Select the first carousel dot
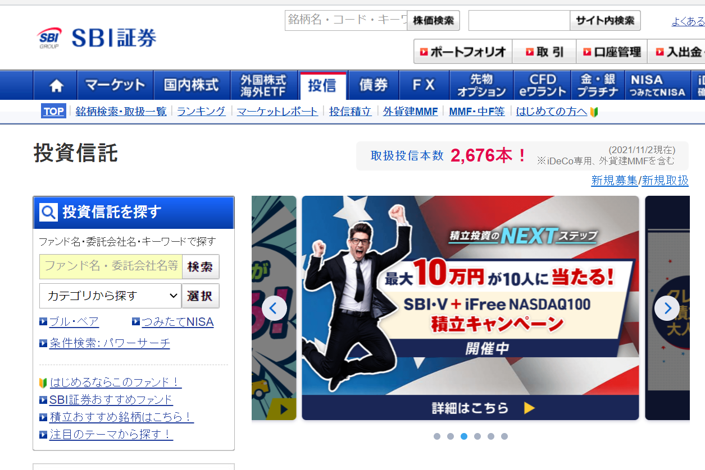This screenshot has height=470, width=705. click(x=437, y=436)
